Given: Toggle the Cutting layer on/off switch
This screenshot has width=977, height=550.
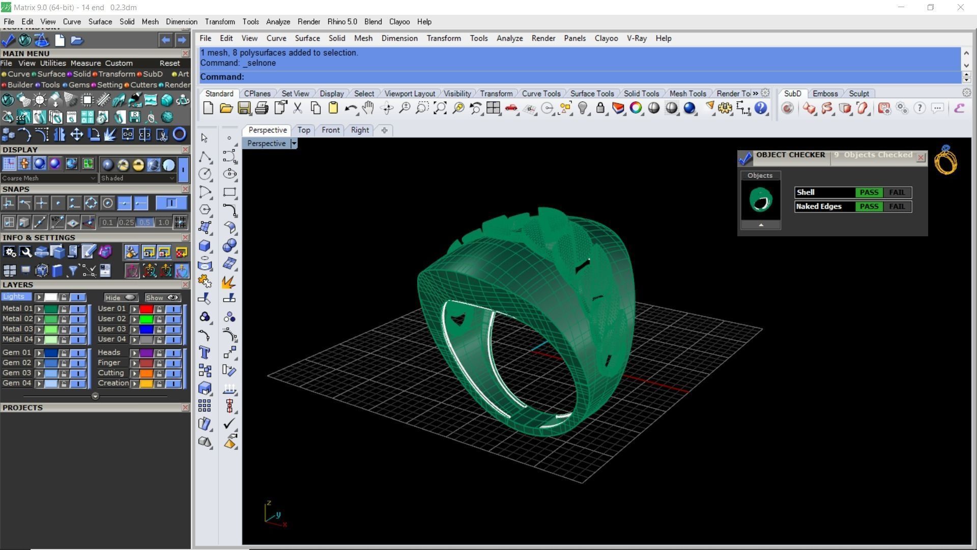Looking at the screenshot, I should click(174, 373).
